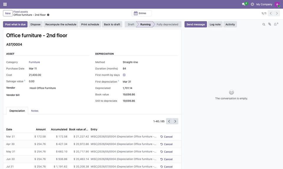The image size is (283, 169).
Task: Open the Furniture category link
Action: 34,62
